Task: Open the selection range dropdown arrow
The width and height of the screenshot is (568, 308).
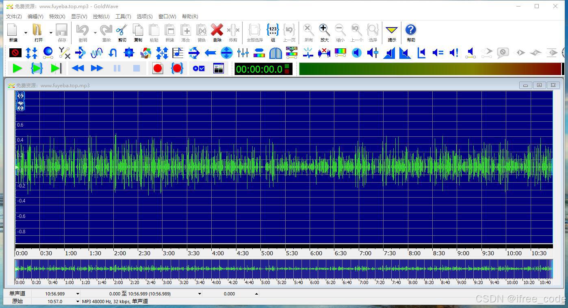Action: (x=199, y=294)
